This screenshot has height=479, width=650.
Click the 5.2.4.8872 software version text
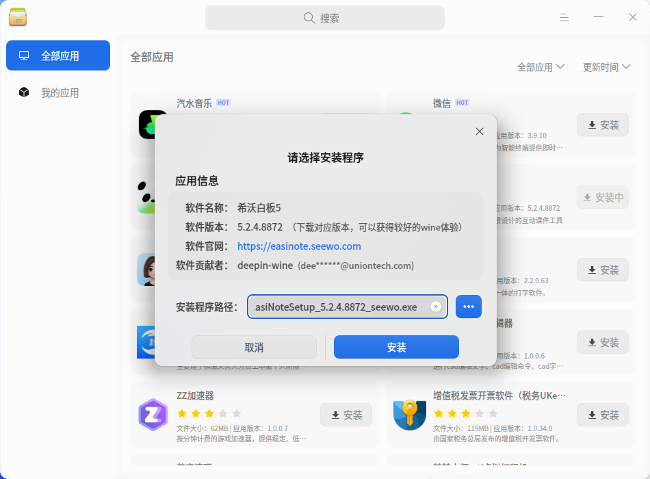260,227
